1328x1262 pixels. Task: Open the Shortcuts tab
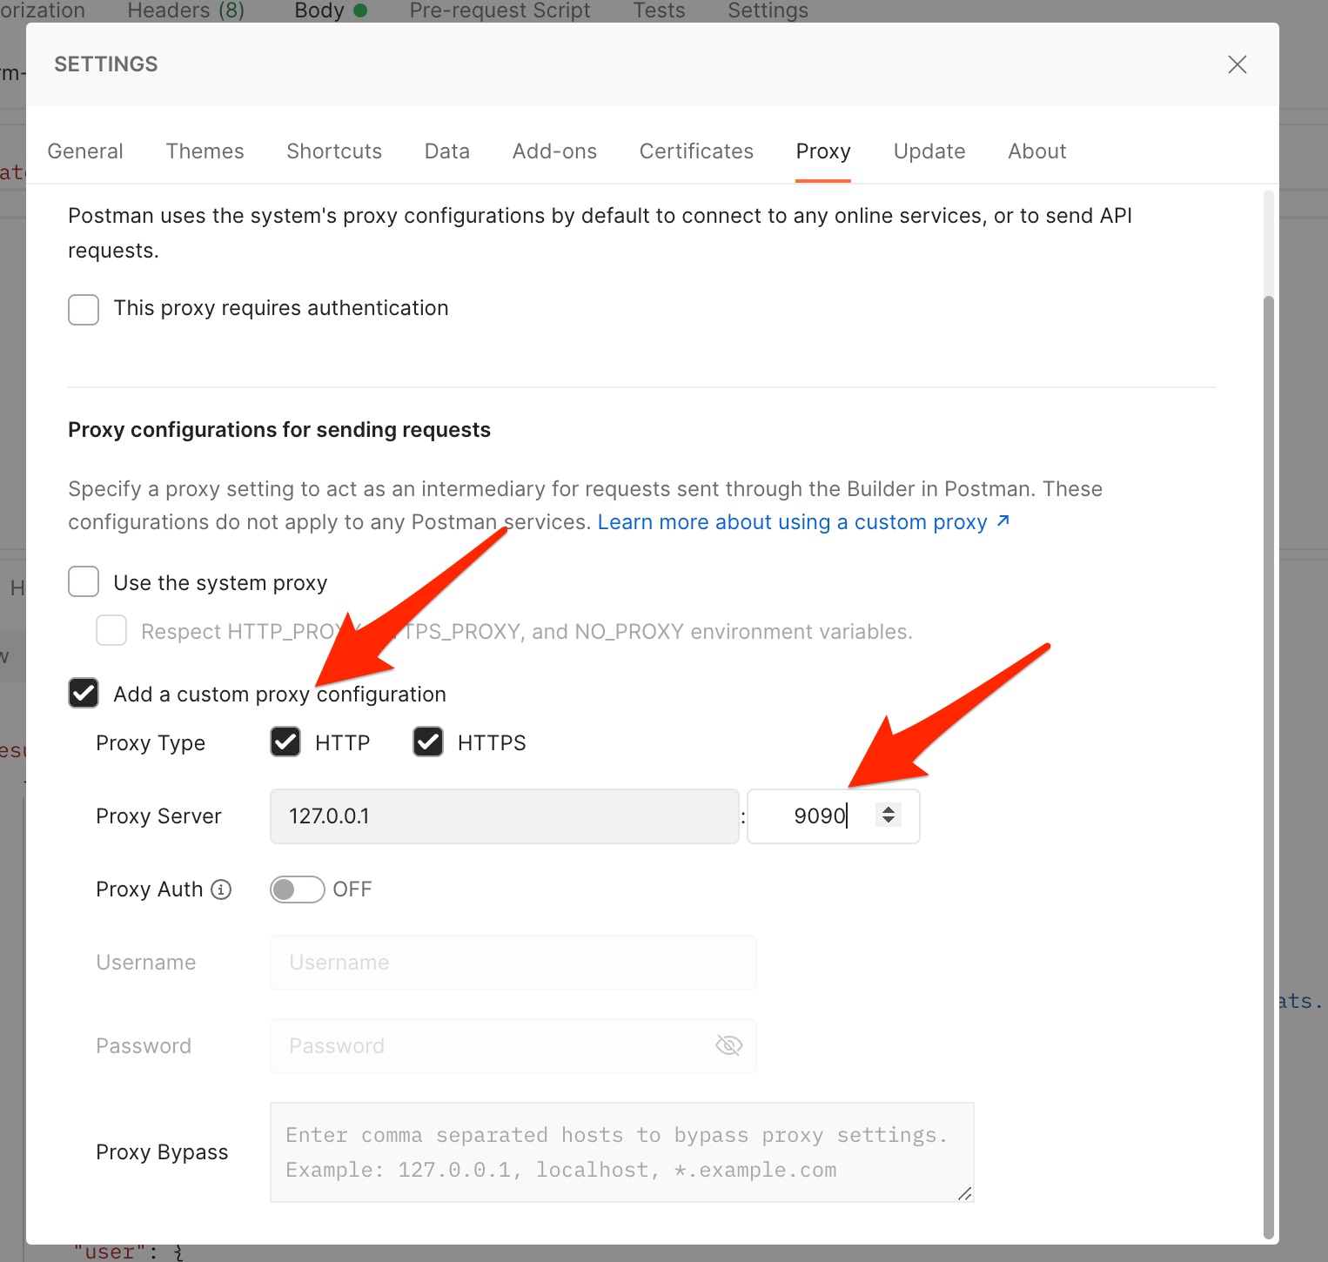coord(334,151)
